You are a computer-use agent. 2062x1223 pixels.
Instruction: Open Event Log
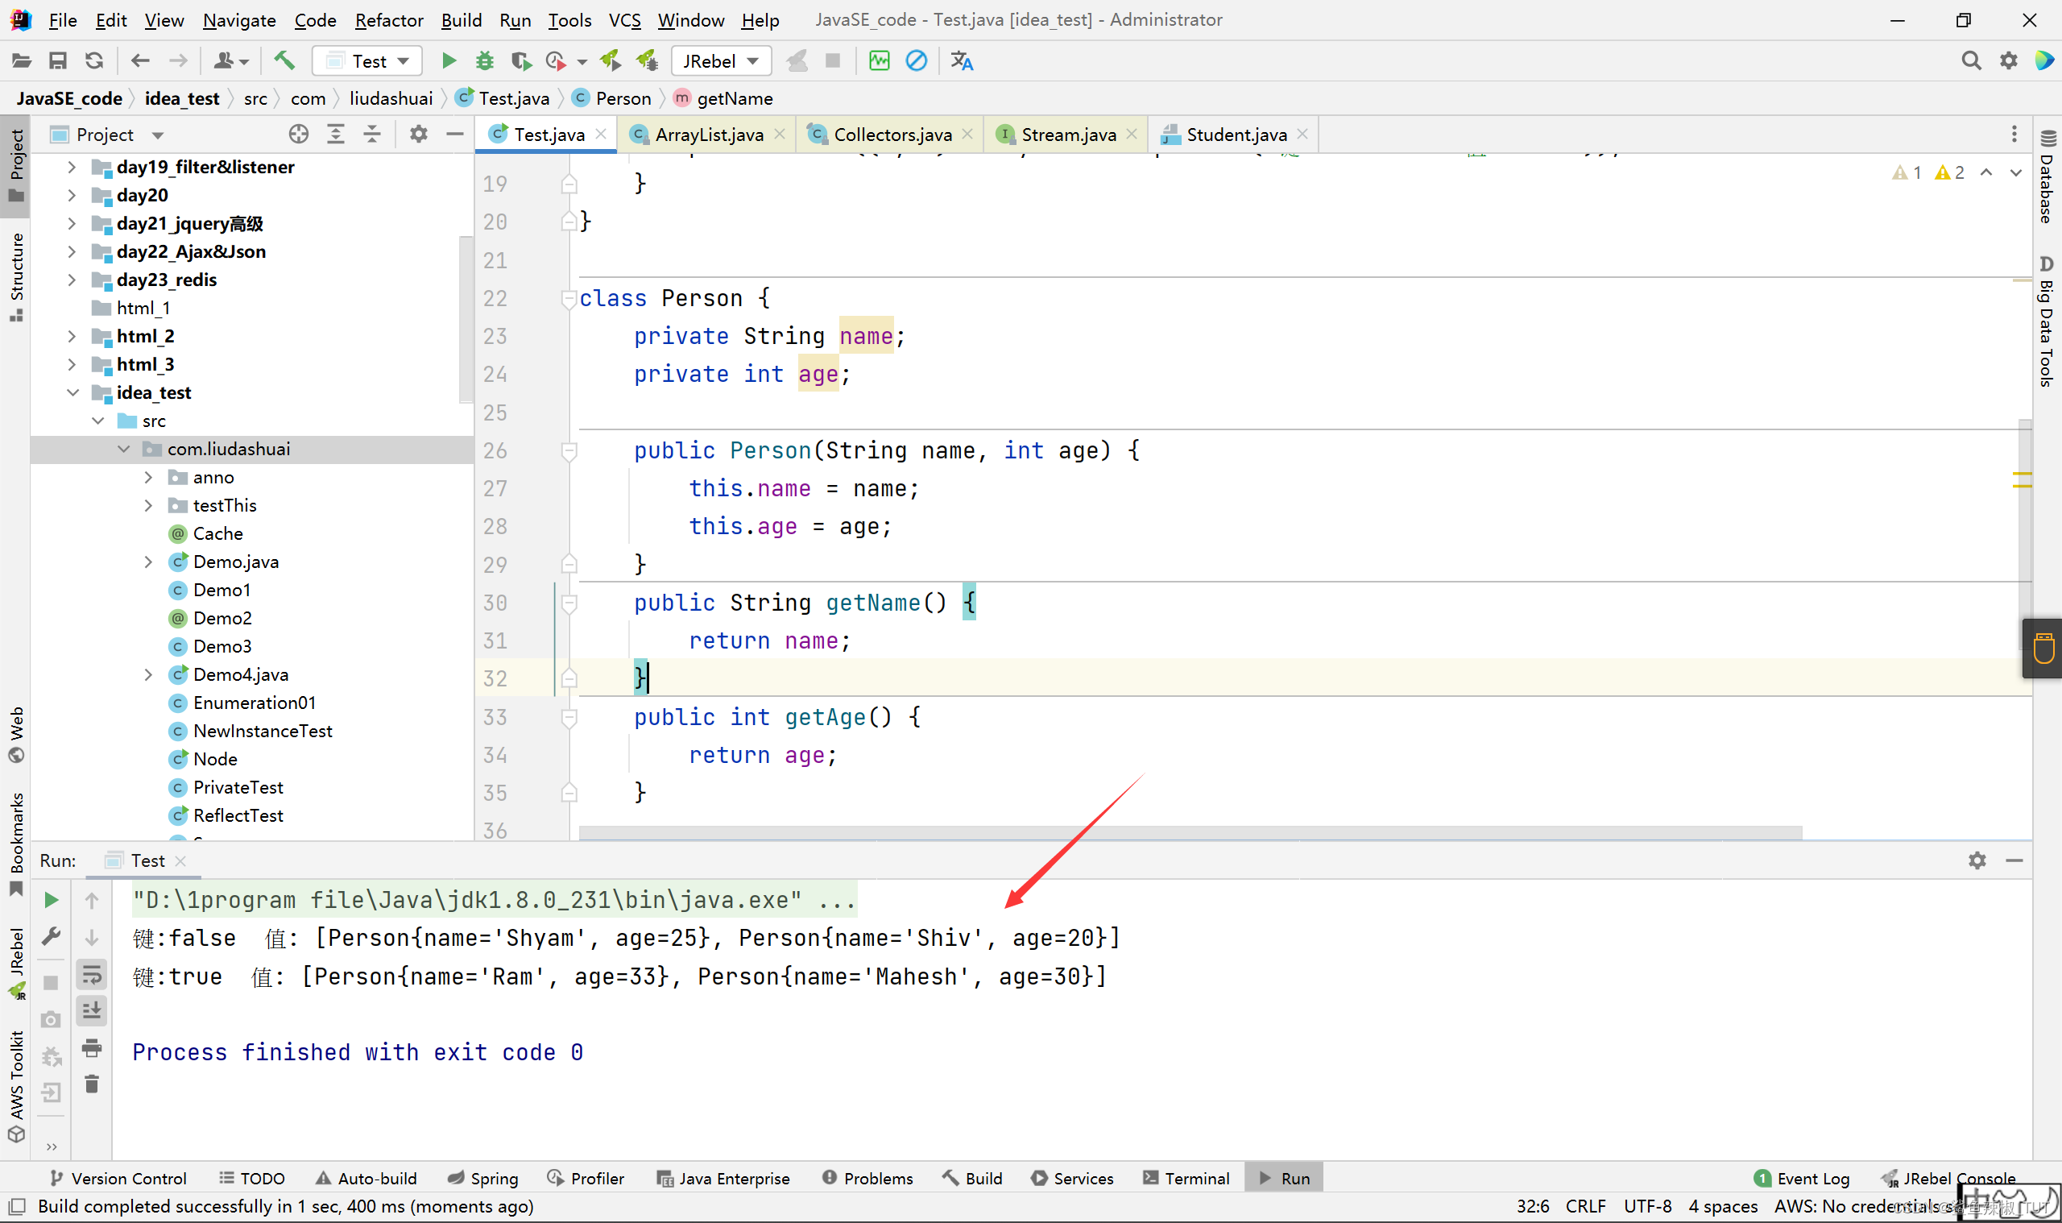(x=1802, y=1178)
